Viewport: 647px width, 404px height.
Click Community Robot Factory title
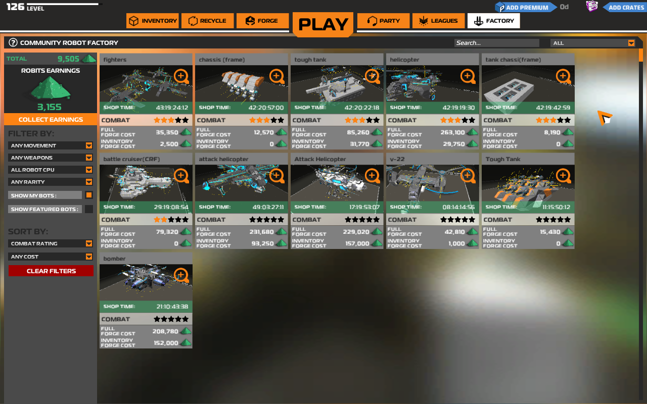(69, 43)
